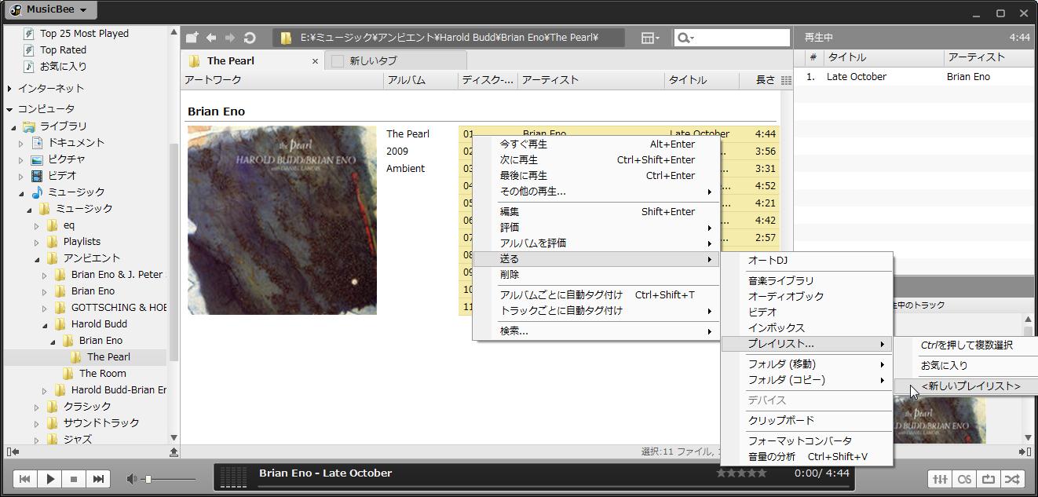Expand その他の再生... submenu

coord(598,192)
